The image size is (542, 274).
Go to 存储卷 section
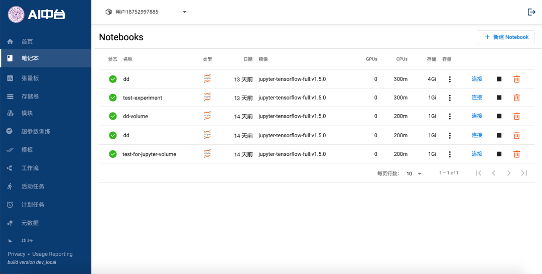point(46,97)
